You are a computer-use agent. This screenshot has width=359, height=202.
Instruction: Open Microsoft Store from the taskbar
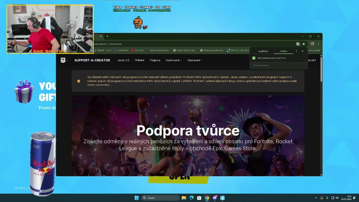pyautogui.click(x=199, y=198)
